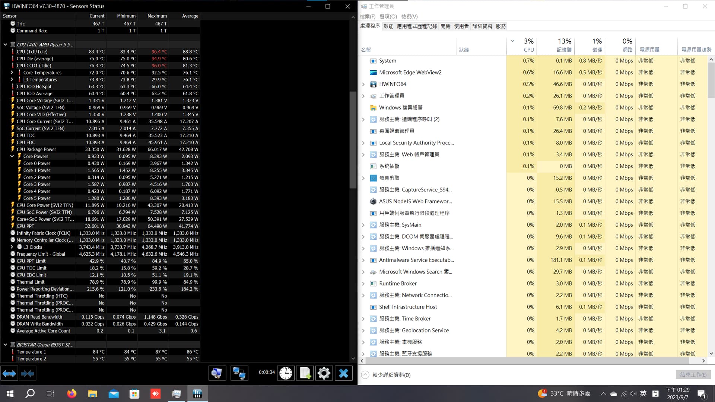The width and height of the screenshot is (715, 402).
Task: Select the Antimalware Service Executable process row
Action: coord(416,260)
